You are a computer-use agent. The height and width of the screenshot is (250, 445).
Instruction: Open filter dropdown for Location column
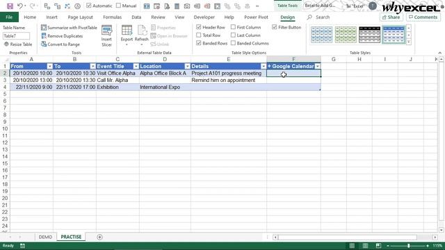coord(187,67)
